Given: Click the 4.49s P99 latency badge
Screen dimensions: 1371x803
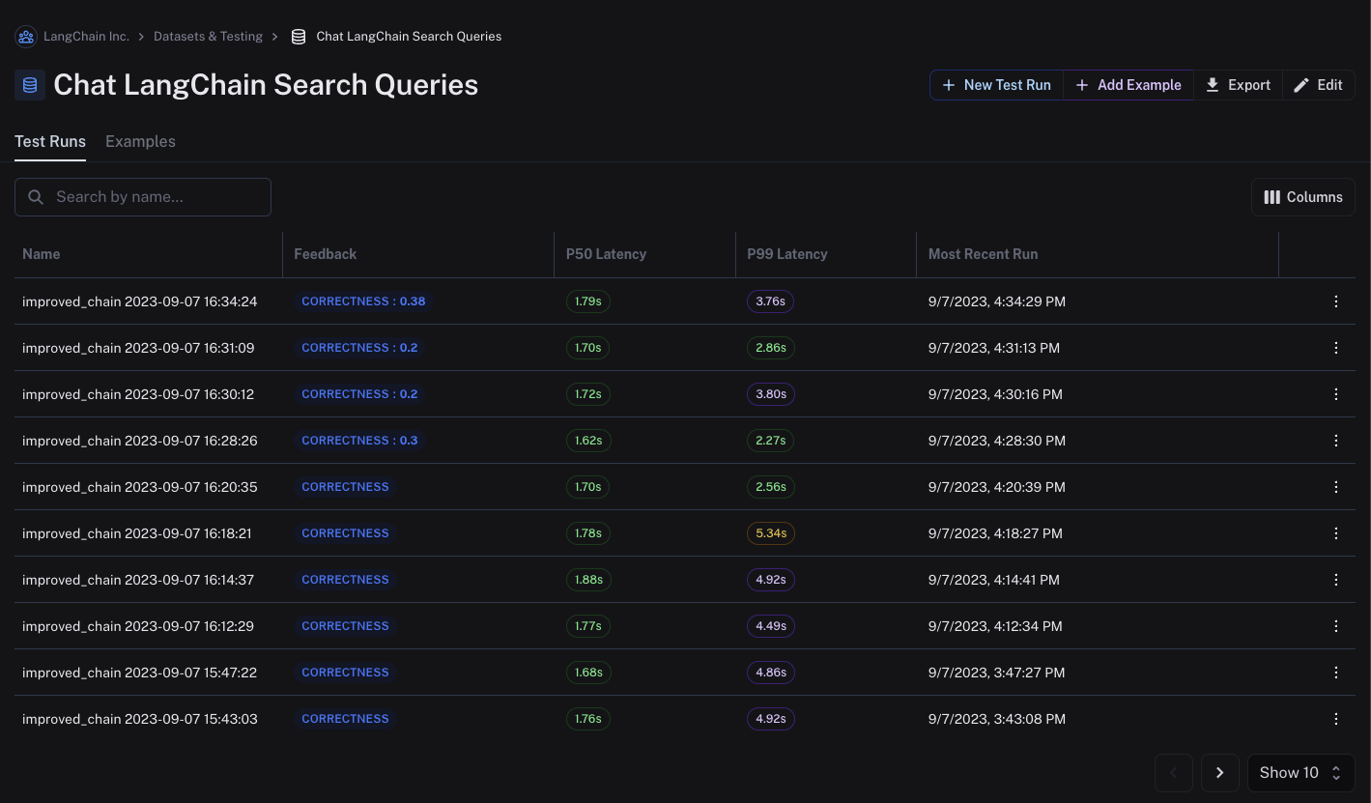Looking at the screenshot, I should tap(771, 626).
